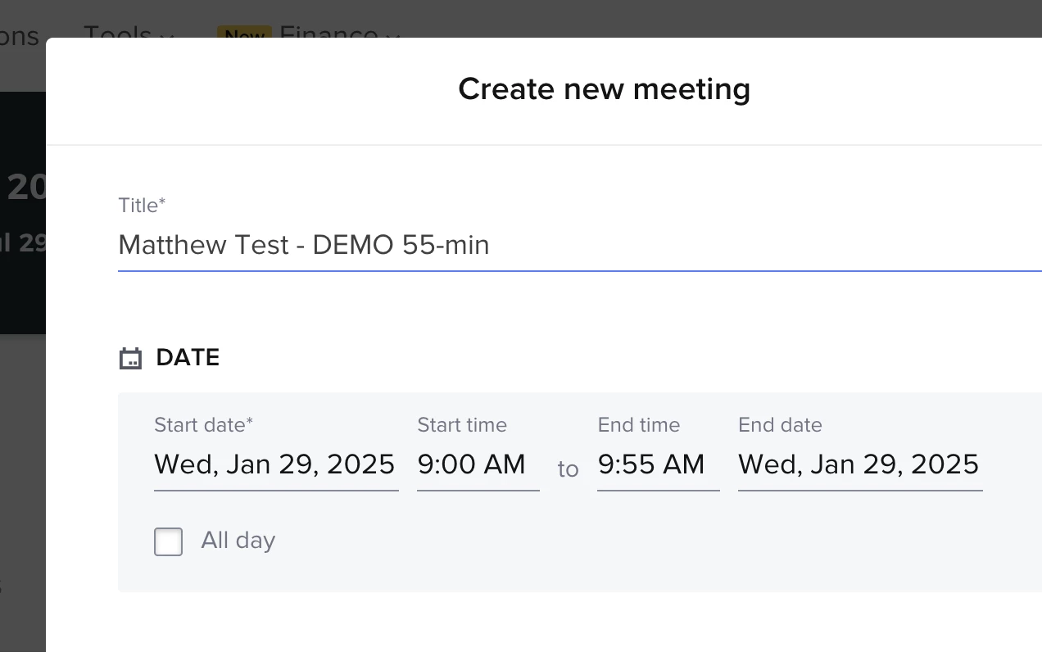Click the Create new meeting heading
This screenshot has width=1042, height=652.
604,89
